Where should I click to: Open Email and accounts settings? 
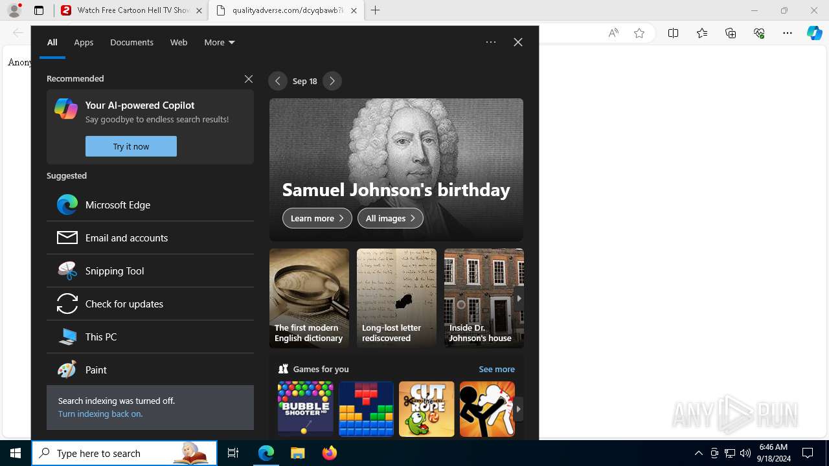click(150, 238)
